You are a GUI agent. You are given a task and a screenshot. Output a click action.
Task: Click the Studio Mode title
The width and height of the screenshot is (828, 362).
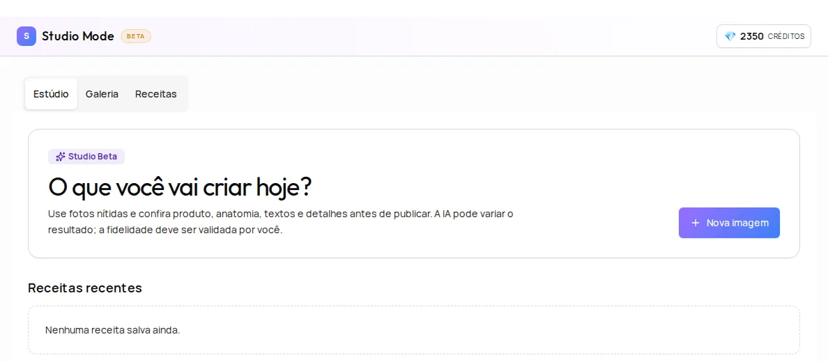[x=78, y=36]
